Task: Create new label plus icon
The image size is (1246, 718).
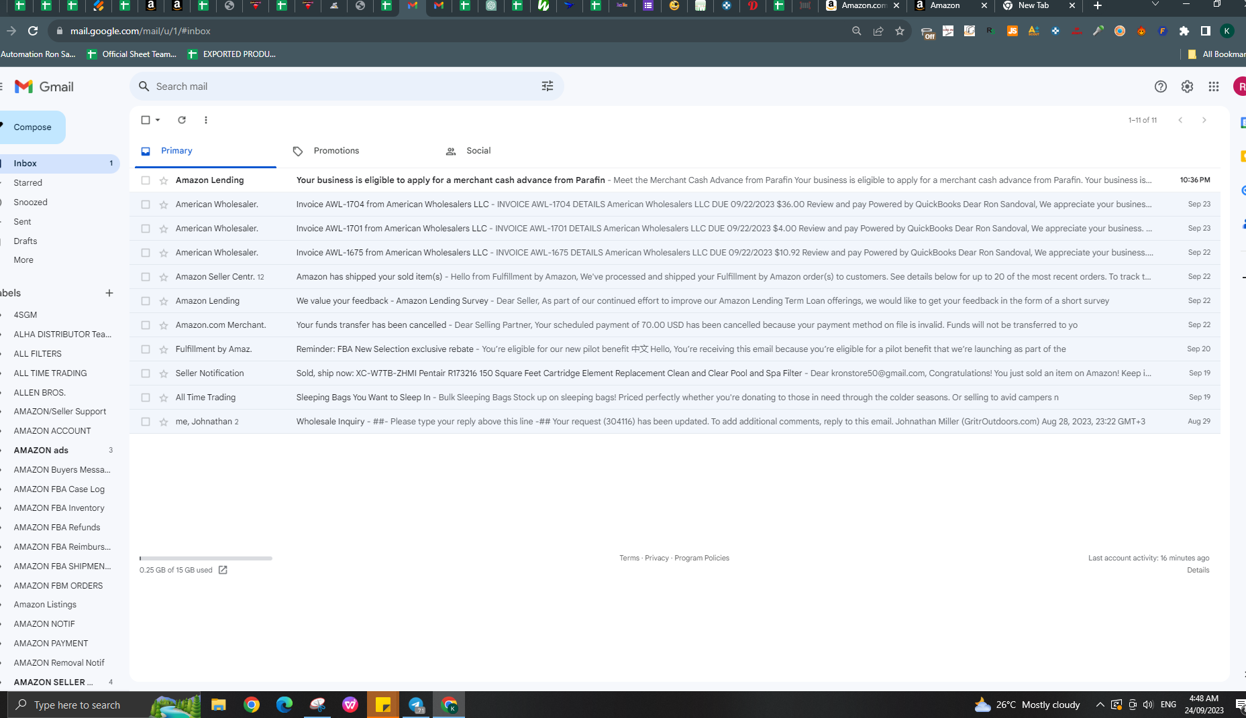Action: [x=109, y=293]
